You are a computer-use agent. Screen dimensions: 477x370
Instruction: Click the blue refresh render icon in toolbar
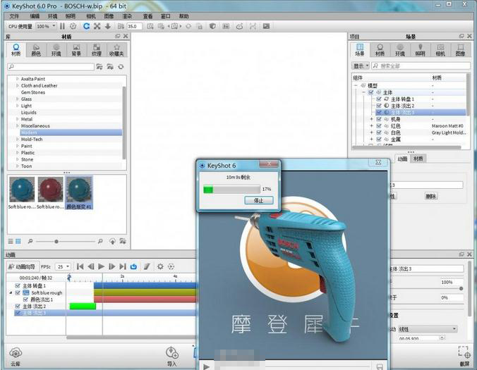click(86, 26)
